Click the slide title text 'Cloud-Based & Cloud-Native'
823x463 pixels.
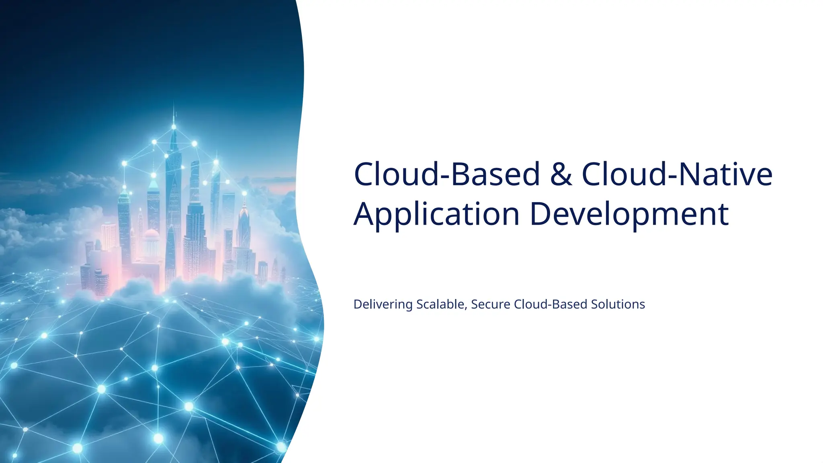tap(563, 174)
